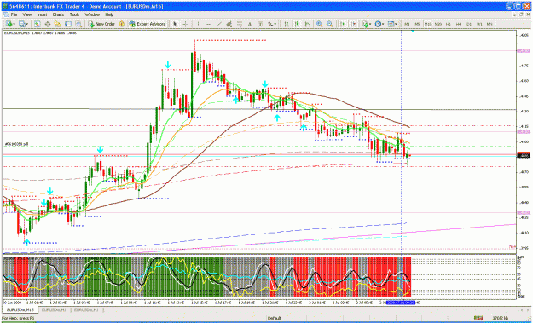
Task: Open the Indicators list icon
Action: (x=365, y=24)
